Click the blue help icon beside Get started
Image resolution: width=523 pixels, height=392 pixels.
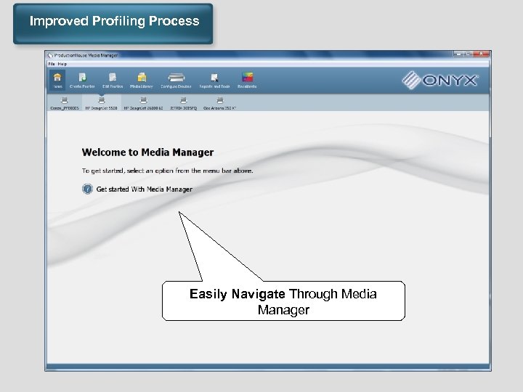point(87,189)
